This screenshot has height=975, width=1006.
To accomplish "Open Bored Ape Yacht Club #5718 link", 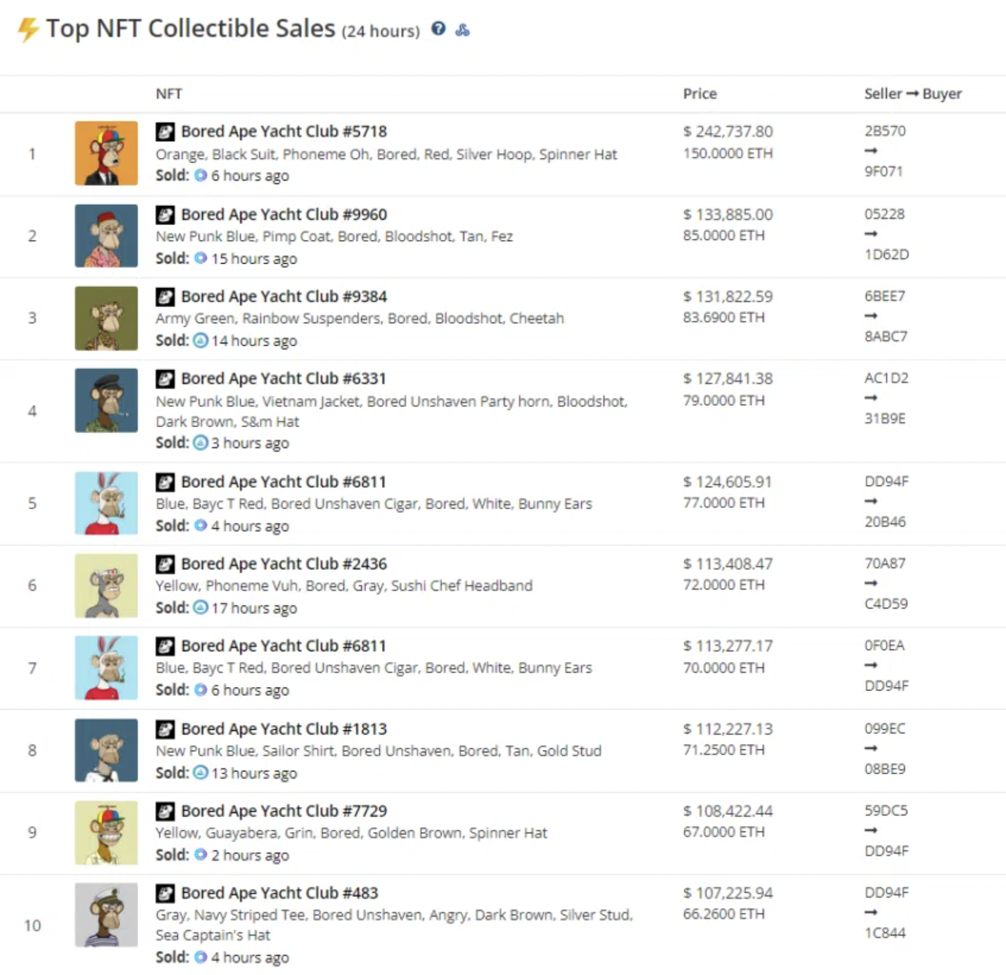I will click(284, 132).
